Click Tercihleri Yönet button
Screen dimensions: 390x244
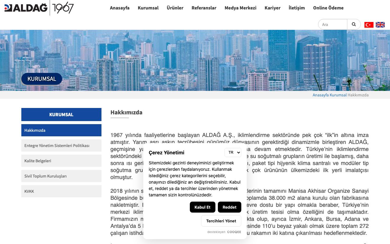point(221,221)
